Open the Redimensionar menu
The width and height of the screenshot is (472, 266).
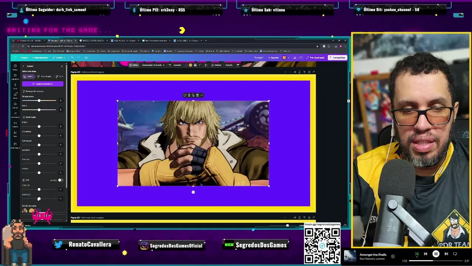pyautogui.click(x=40, y=58)
